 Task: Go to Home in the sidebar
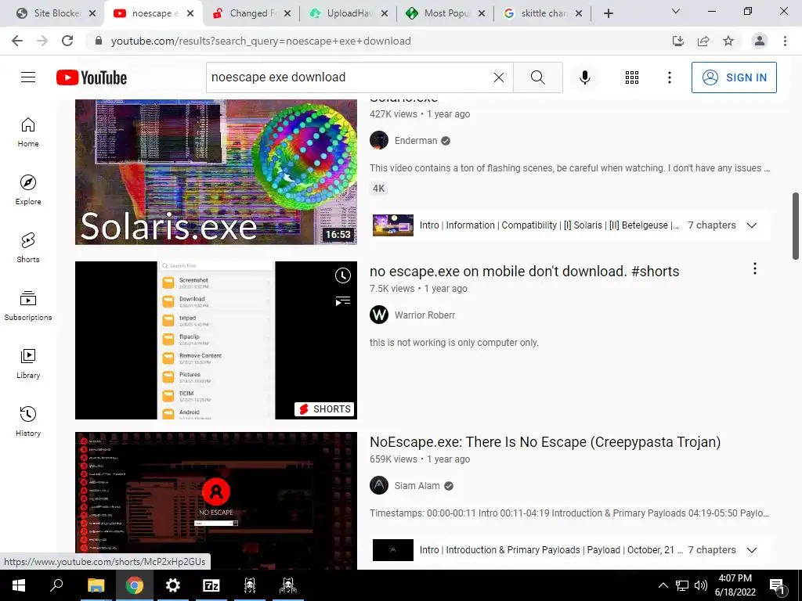pos(28,132)
